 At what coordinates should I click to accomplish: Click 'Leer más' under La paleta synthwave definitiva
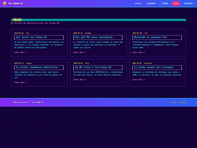(20, 82)
